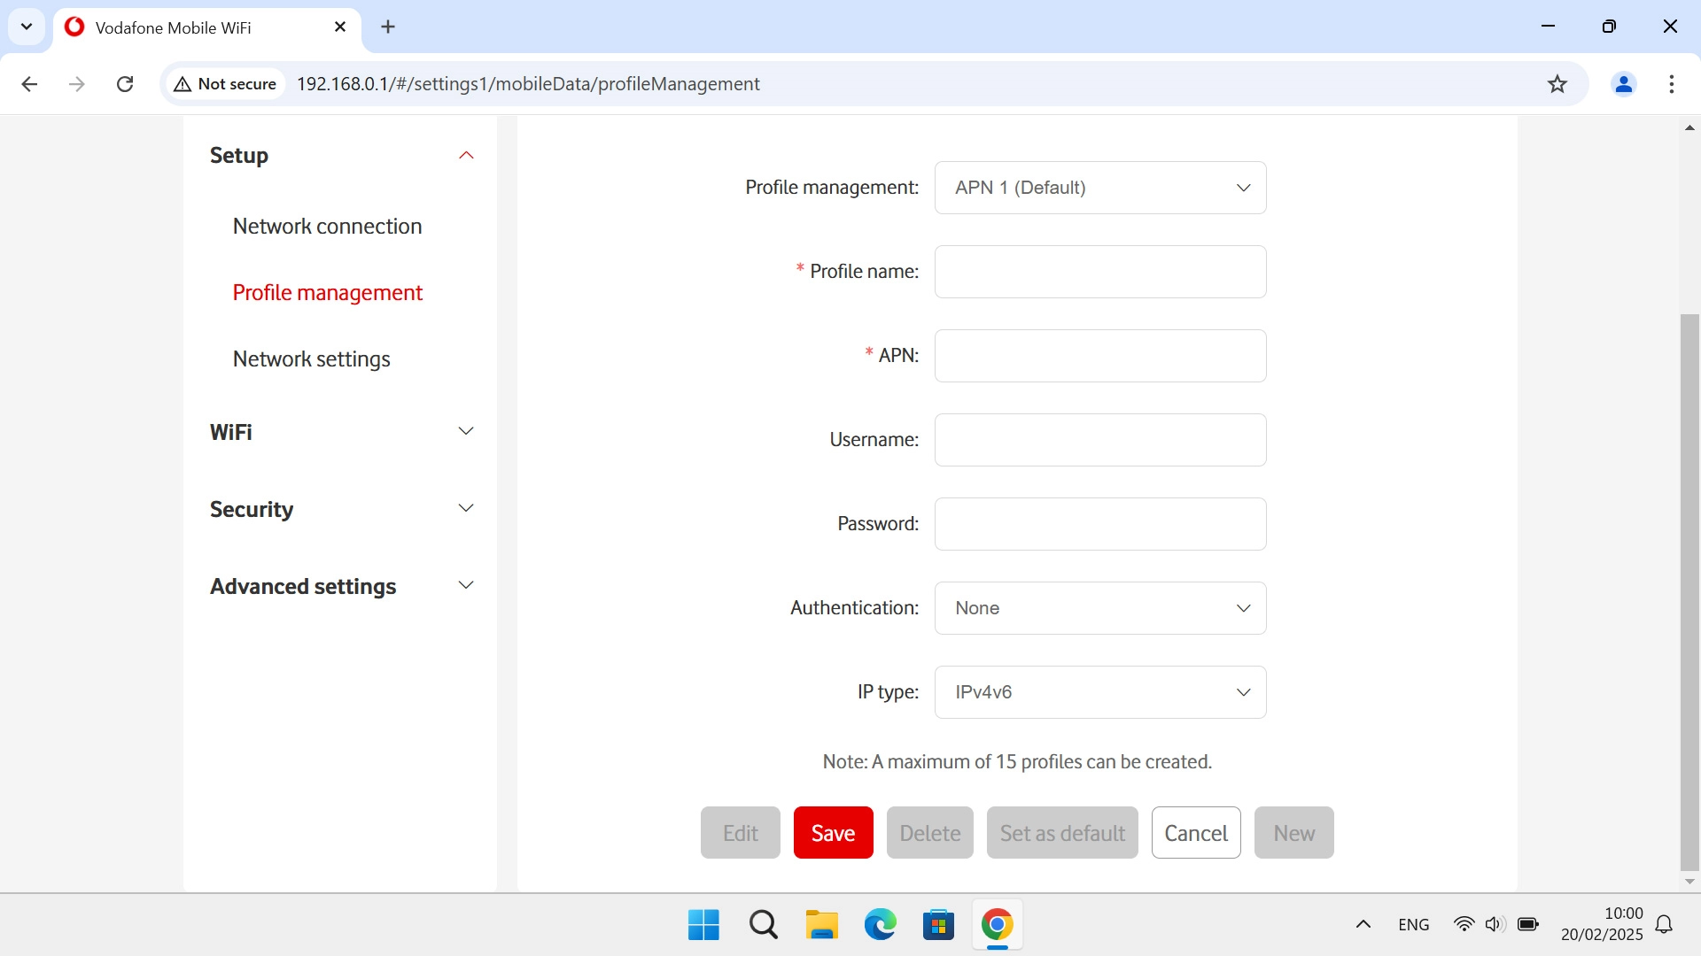The width and height of the screenshot is (1701, 956).
Task: Open Network settings in the sidebar
Action: (311, 359)
